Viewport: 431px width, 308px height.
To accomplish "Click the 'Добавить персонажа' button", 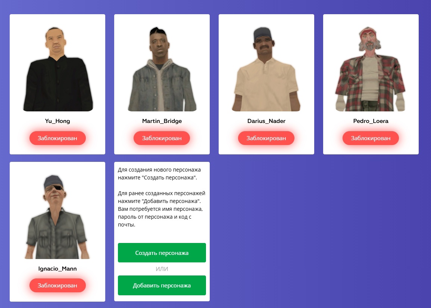I will click(x=162, y=286).
